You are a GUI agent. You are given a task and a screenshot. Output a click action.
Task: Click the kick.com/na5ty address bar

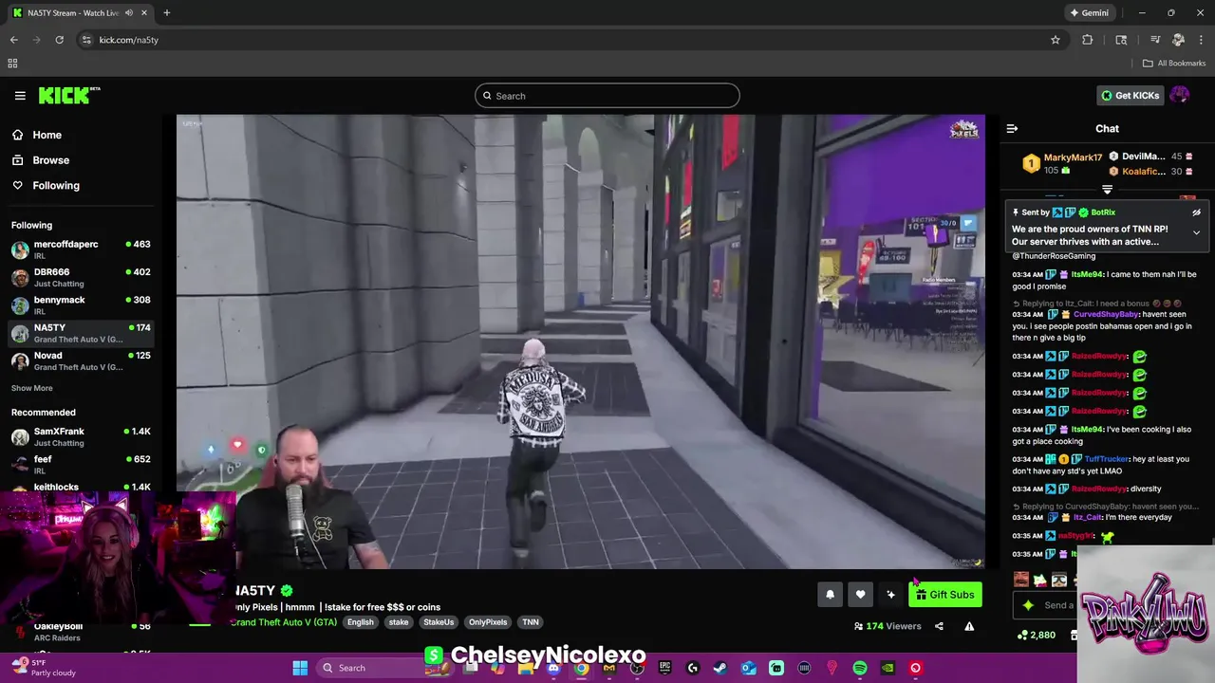point(570,40)
